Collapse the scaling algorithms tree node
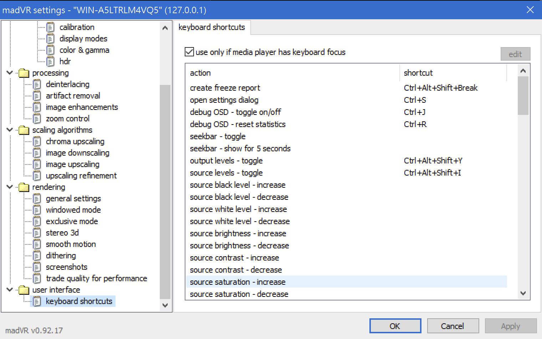The height and width of the screenshot is (339, 542). click(x=10, y=130)
